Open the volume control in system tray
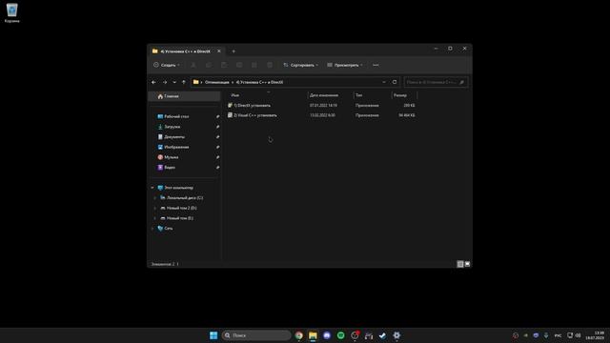The image size is (610, 343). coord(579,335)
